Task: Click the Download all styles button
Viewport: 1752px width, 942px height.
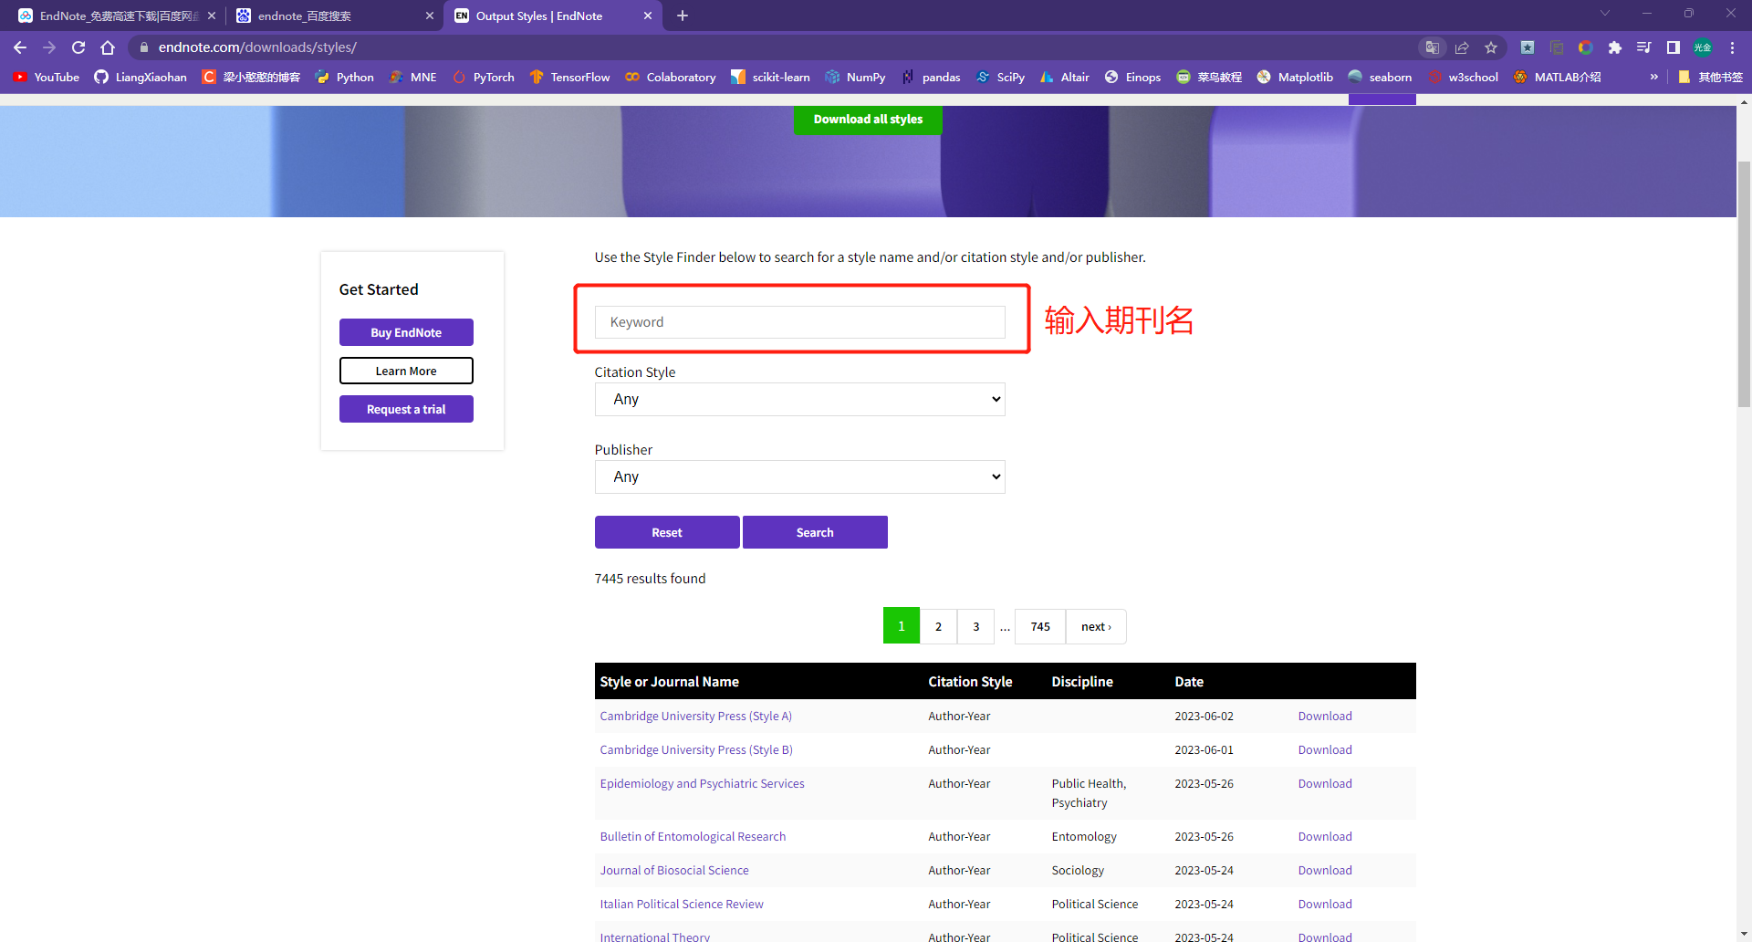Action: point(868,120)
